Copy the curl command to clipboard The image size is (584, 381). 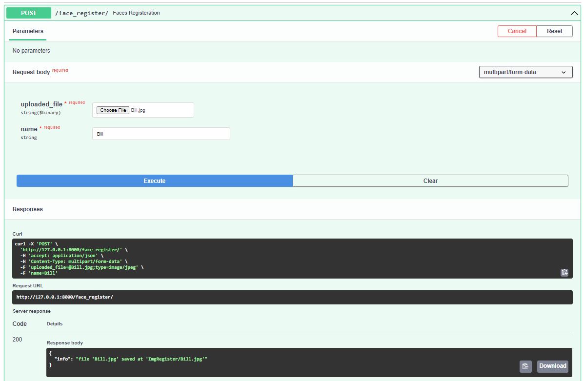pos(564,273)
